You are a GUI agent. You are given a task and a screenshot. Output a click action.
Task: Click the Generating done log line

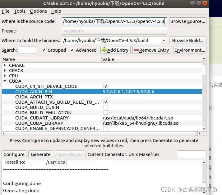pos(21,191)
